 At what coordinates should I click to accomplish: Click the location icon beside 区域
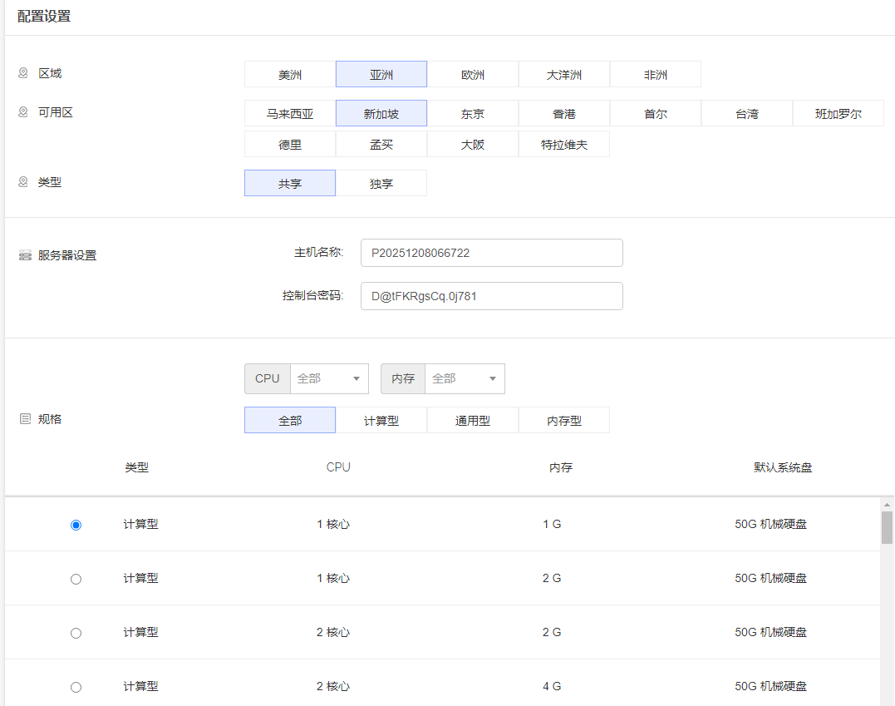[x=23, y=73]
